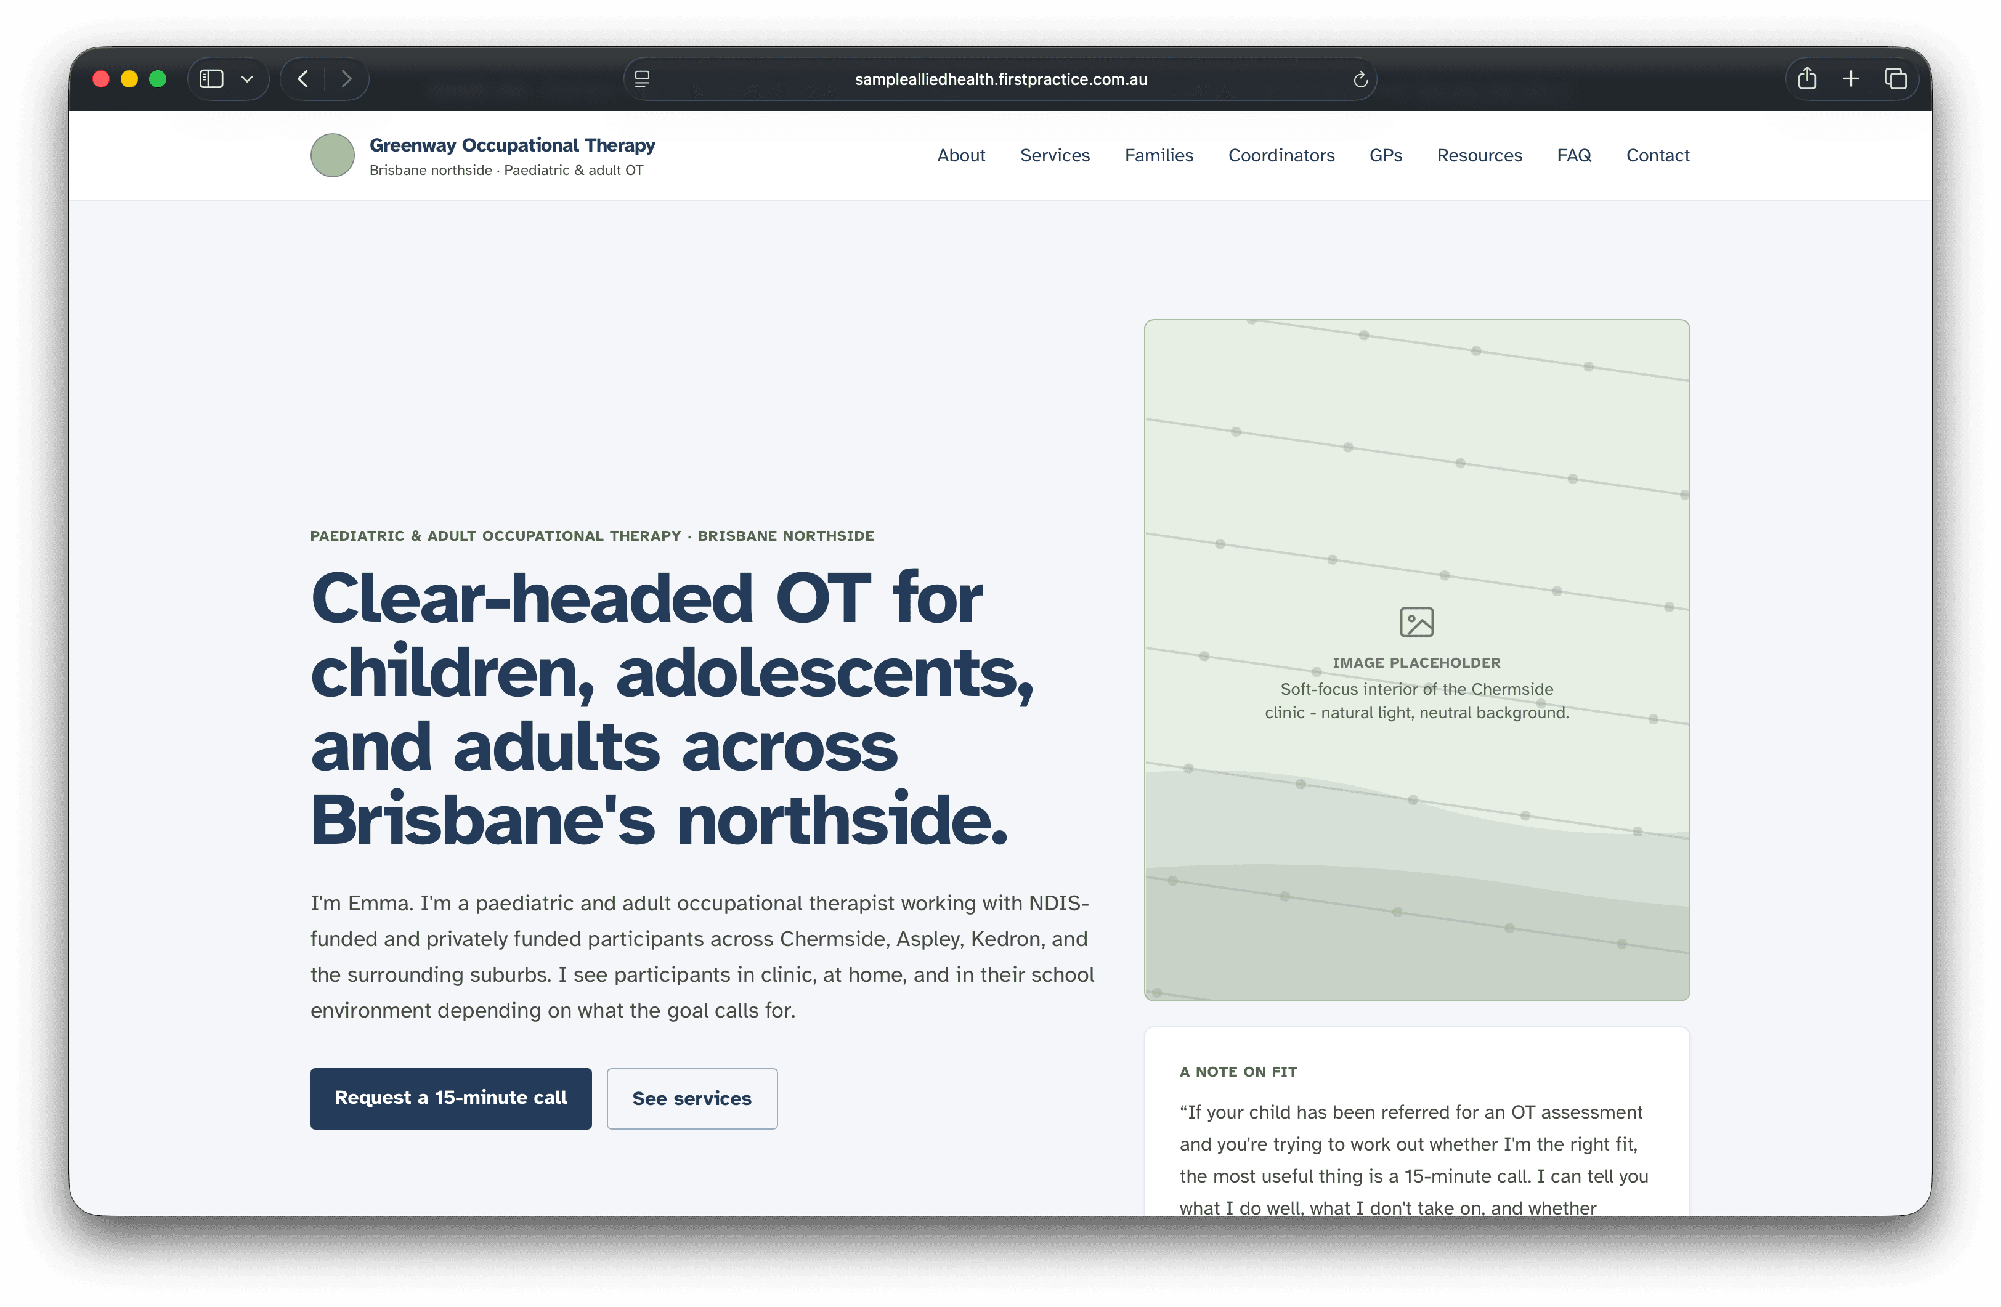Go forward with the forward arrow

(x=346, y=79)
